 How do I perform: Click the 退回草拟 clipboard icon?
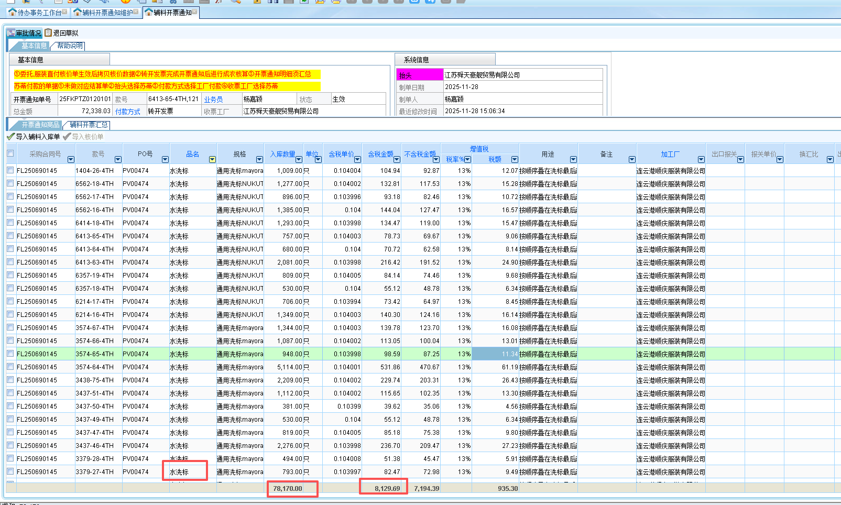(x=48, y=33)
